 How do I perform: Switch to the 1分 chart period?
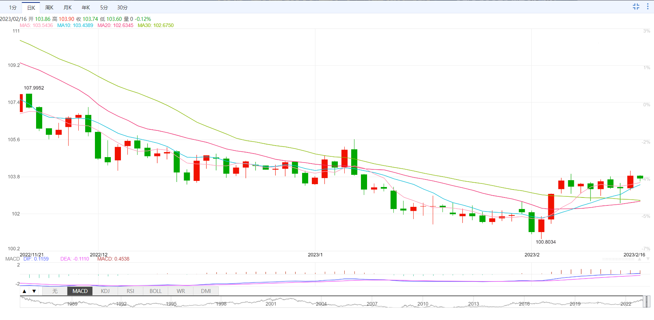coord(13,8)
